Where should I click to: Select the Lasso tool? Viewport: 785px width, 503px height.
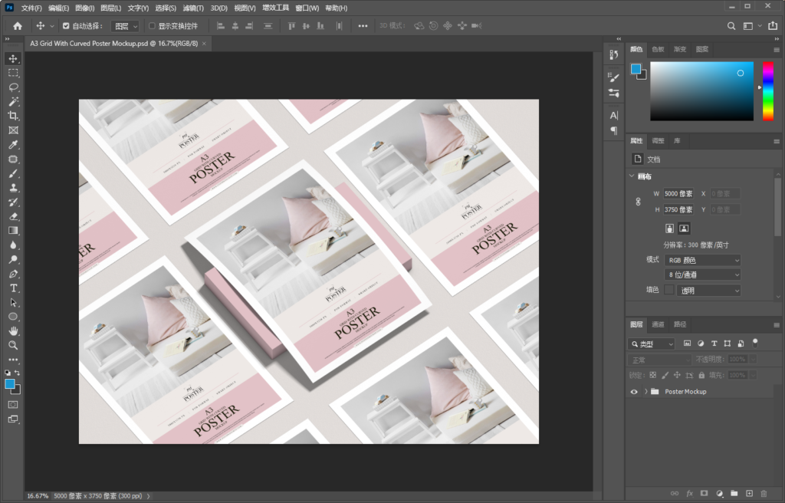[13, 87]
